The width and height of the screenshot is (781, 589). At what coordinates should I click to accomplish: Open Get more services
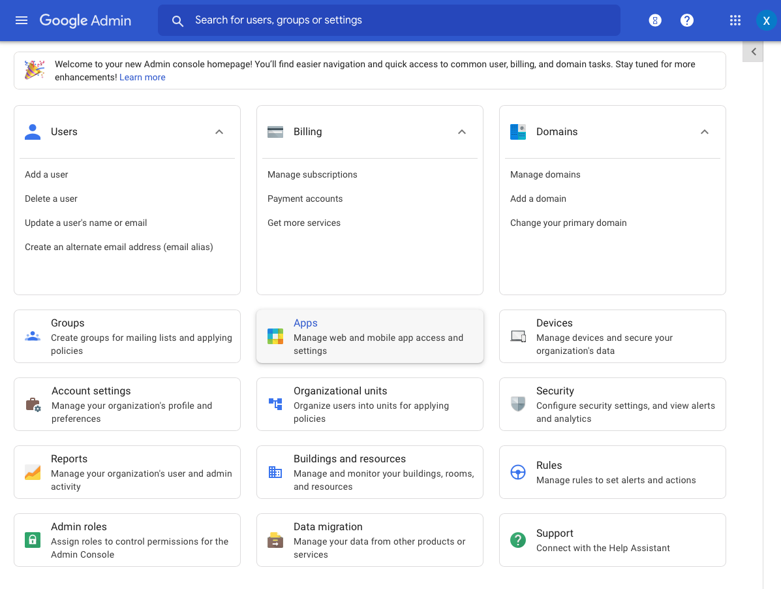pyautogui.click(x=304, y=223)
